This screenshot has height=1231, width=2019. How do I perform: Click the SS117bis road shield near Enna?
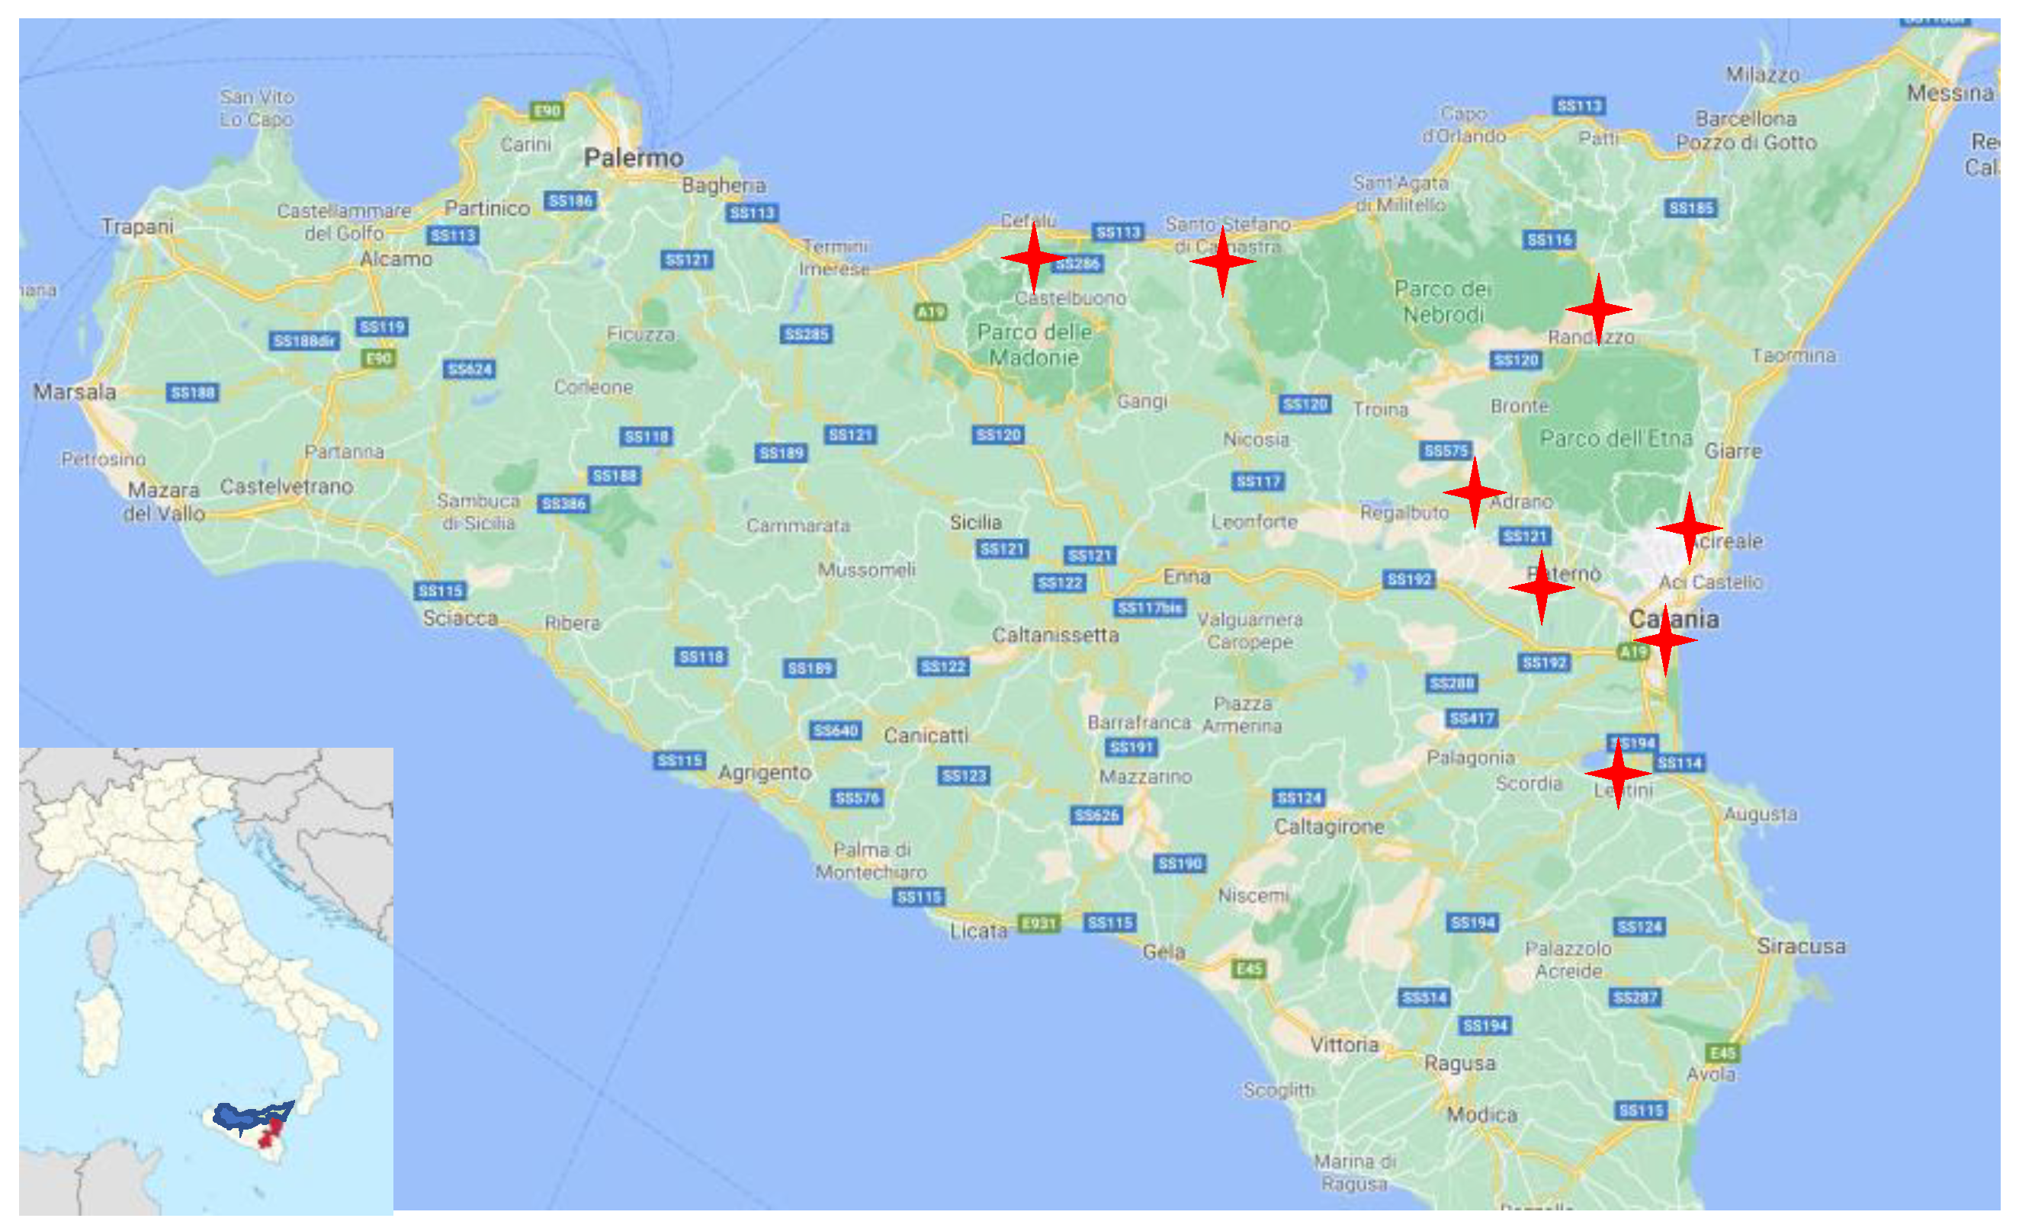1150,607
